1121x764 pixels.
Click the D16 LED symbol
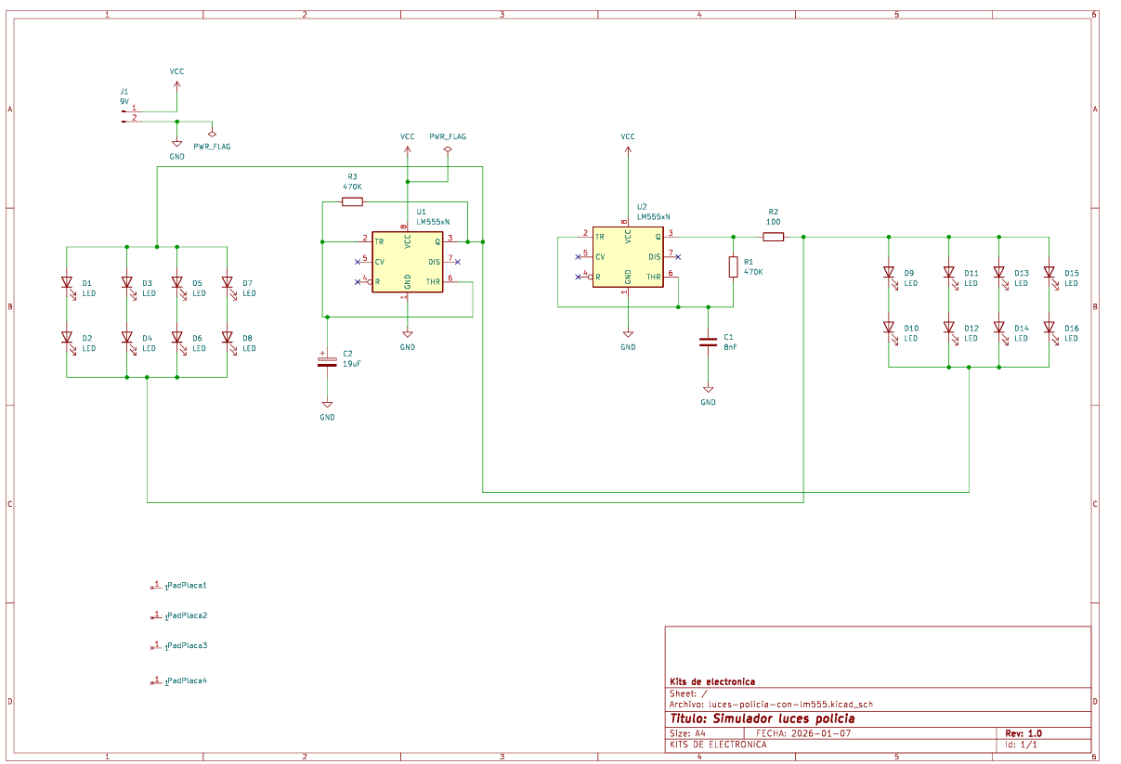(1049, 328)
